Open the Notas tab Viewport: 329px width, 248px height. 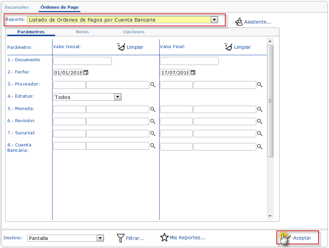(83, 32)
